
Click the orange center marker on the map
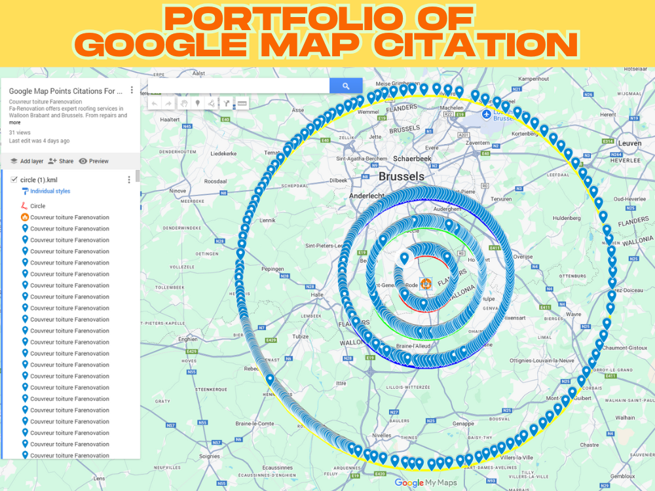click(x=425, y=283)
